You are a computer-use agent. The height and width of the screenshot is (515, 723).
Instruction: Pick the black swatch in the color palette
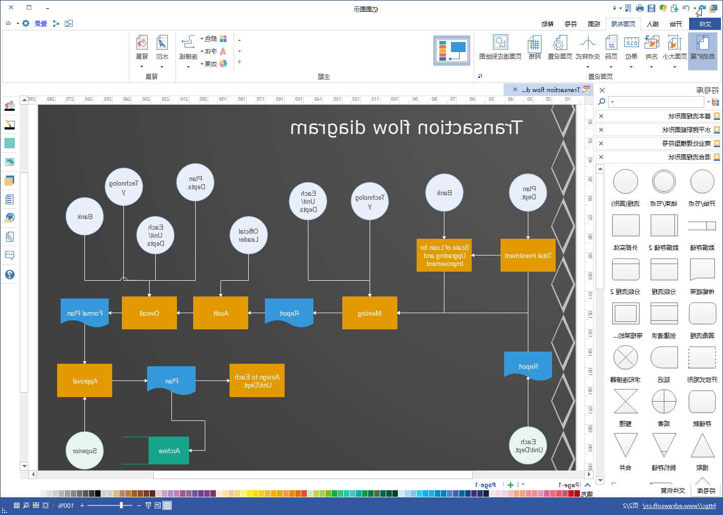[98, 493]
